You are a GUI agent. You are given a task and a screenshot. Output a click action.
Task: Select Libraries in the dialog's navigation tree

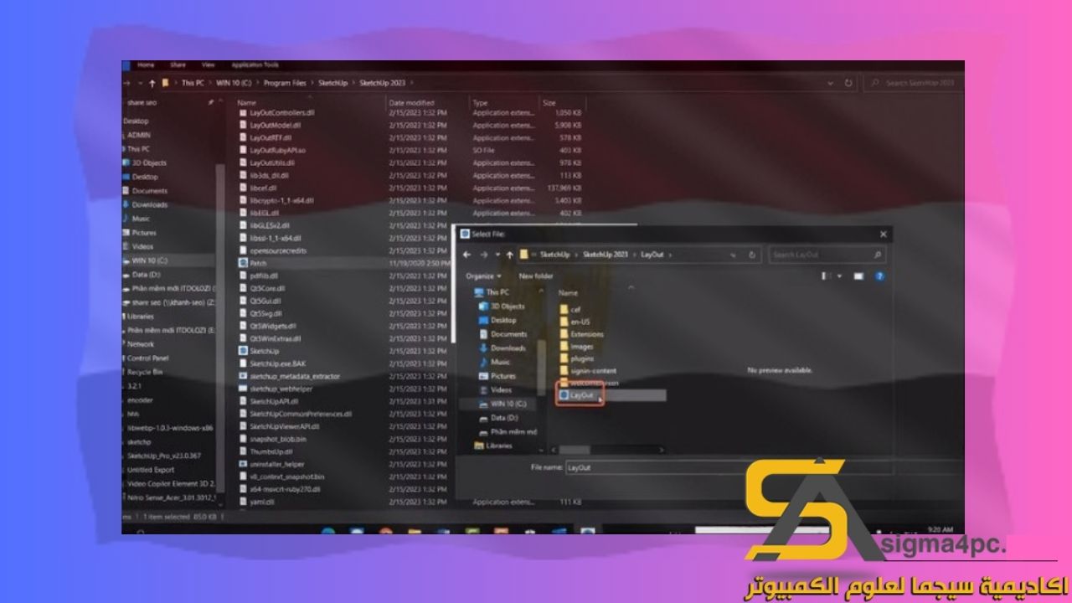(x=493, y=446)
